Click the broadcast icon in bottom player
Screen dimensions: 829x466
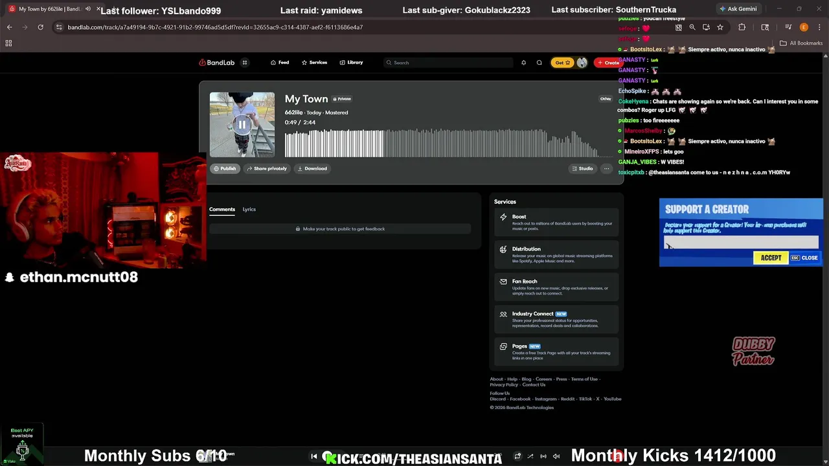[x=543, y=456]
